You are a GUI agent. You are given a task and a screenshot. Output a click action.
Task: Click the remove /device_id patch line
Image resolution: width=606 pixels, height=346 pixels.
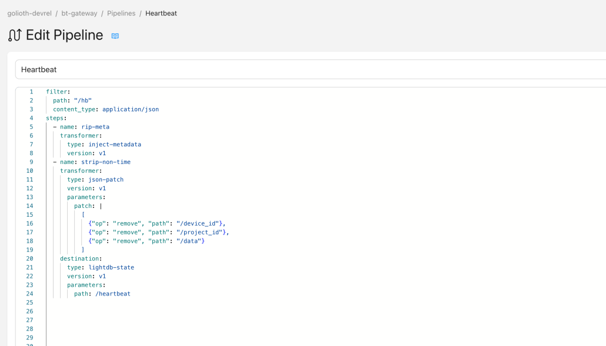157,224
